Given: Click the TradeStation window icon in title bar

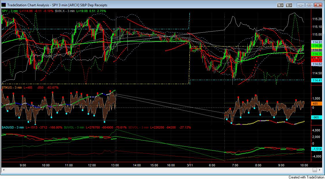Looking at the screenshot, I should [4, 5].
